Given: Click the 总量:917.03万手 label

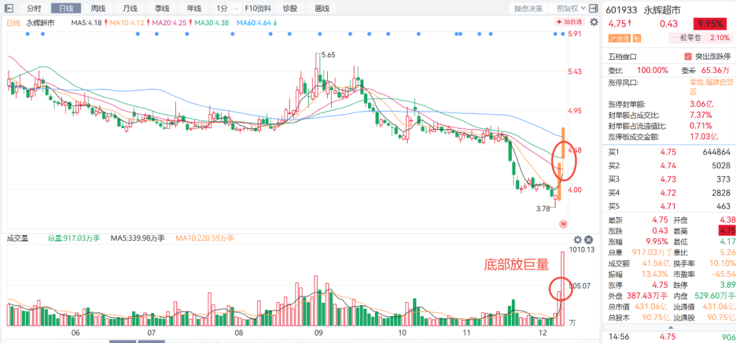Looking at the screenshot, I should 74,238.
